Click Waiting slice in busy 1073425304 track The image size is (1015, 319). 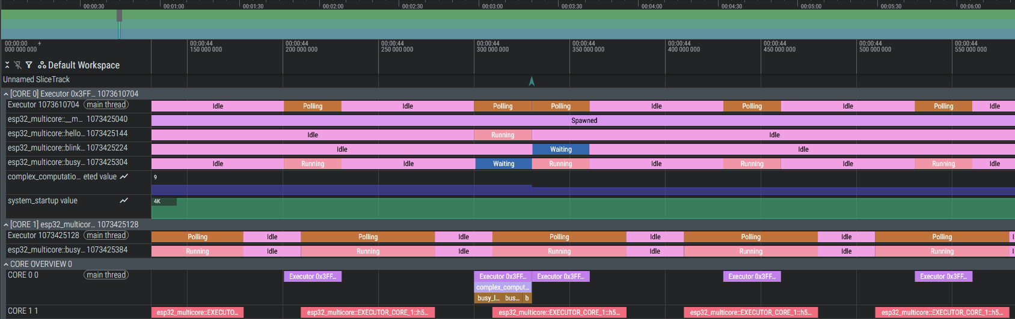(504, 164)
